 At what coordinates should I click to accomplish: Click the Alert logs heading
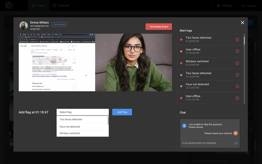point(186,31)
